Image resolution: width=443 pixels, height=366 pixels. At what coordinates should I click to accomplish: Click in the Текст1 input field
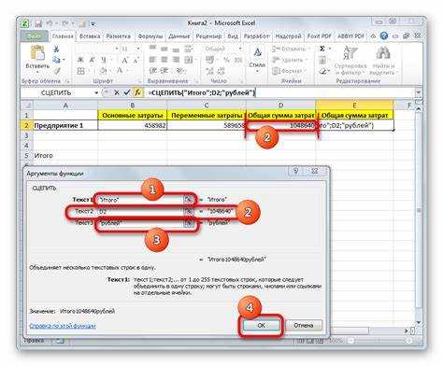tap(140, 200)
